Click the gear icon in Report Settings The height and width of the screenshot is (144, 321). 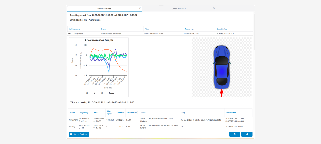pyautogui.click(x=71, y=134)
